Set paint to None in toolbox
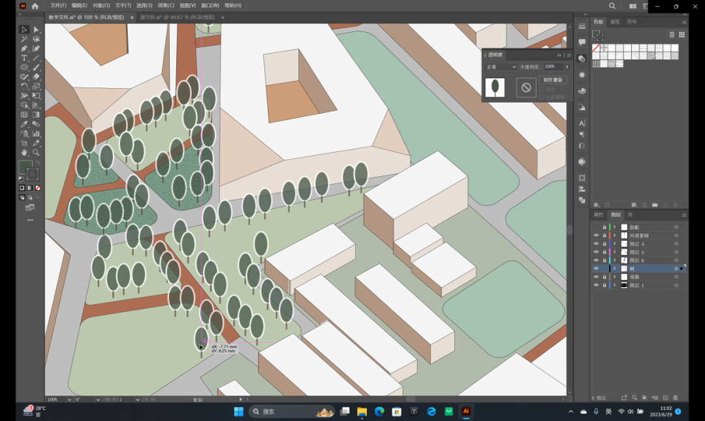Screen dimensions: 705x421 [x=38, y=188]
